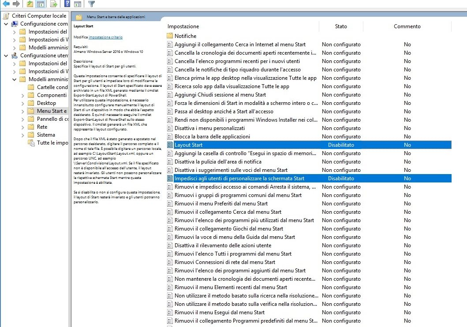Open the Notifiche folder in list

pos(185,36)
